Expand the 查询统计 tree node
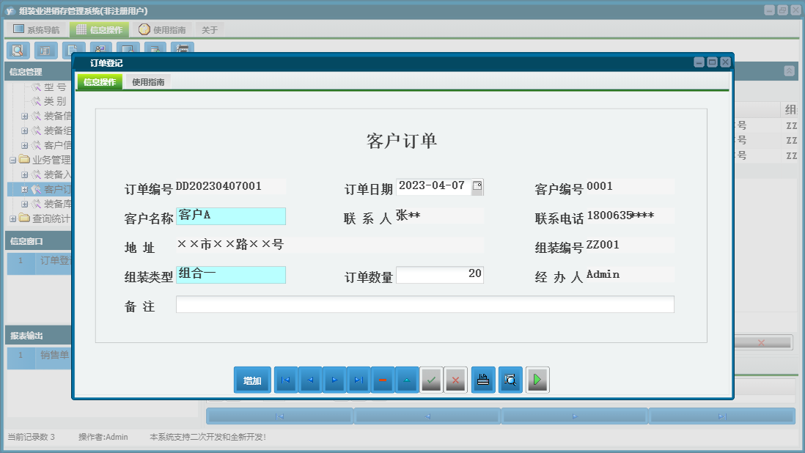This screenshot has height=453, width=805. click(13, 218)
